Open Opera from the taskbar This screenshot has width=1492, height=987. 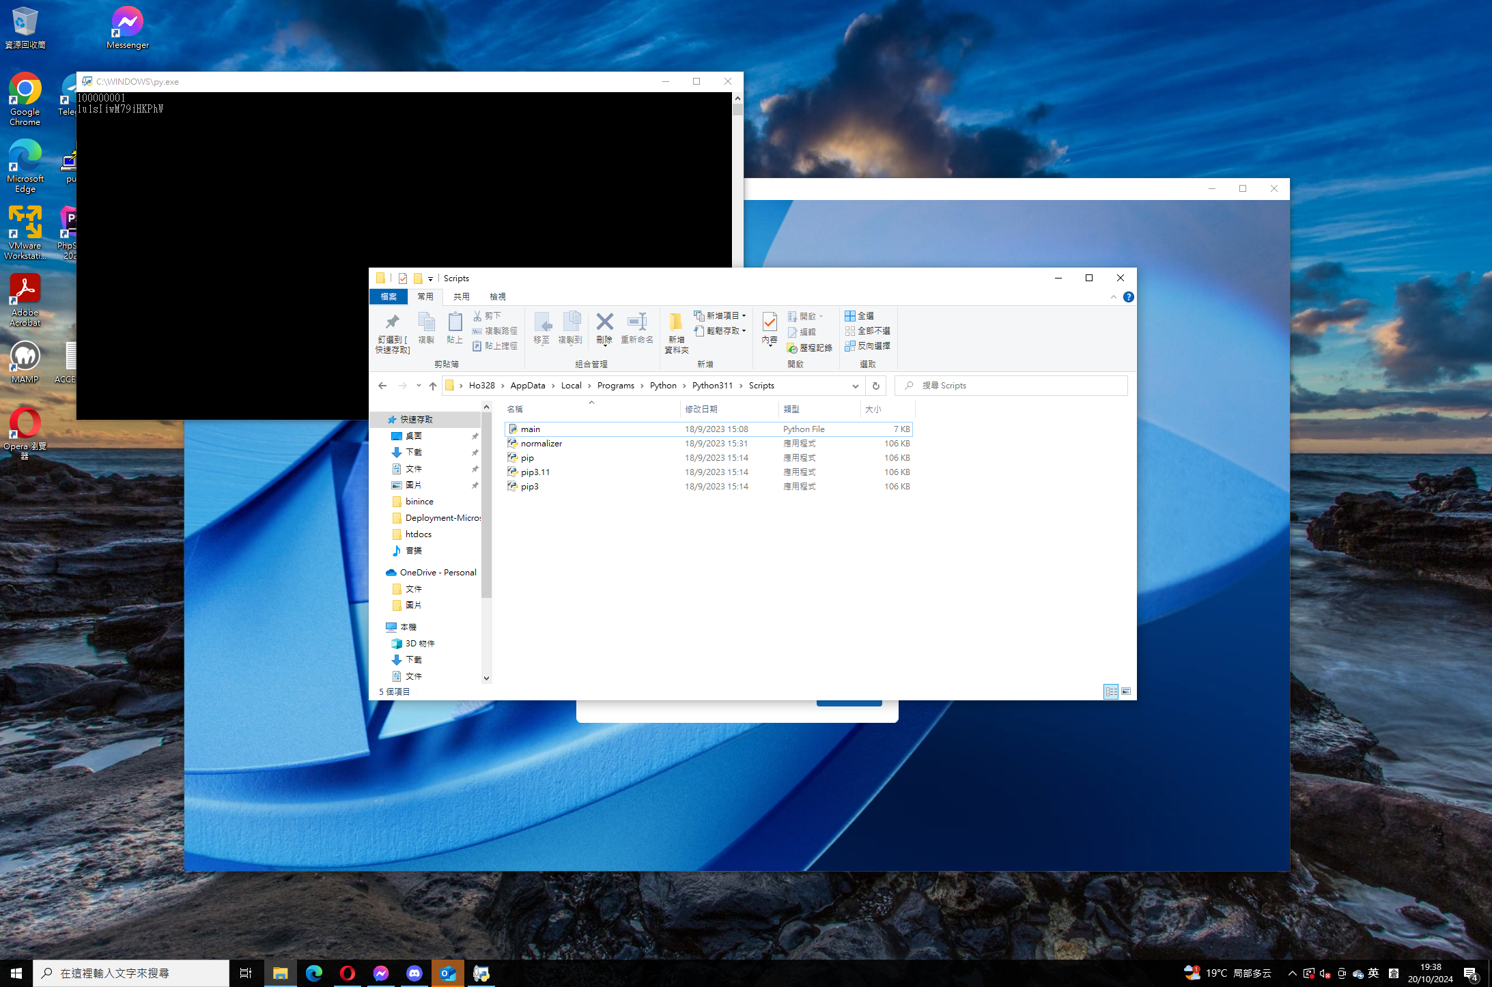[x=348, y=973]
